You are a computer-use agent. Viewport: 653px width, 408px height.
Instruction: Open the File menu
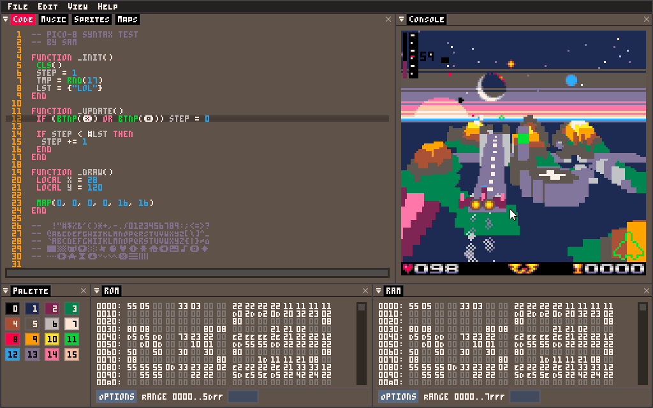(x=17, y=6)
